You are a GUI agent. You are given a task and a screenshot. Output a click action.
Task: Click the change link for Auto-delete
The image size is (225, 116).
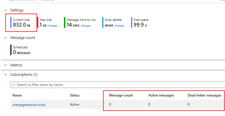click(x=119, y=26)
